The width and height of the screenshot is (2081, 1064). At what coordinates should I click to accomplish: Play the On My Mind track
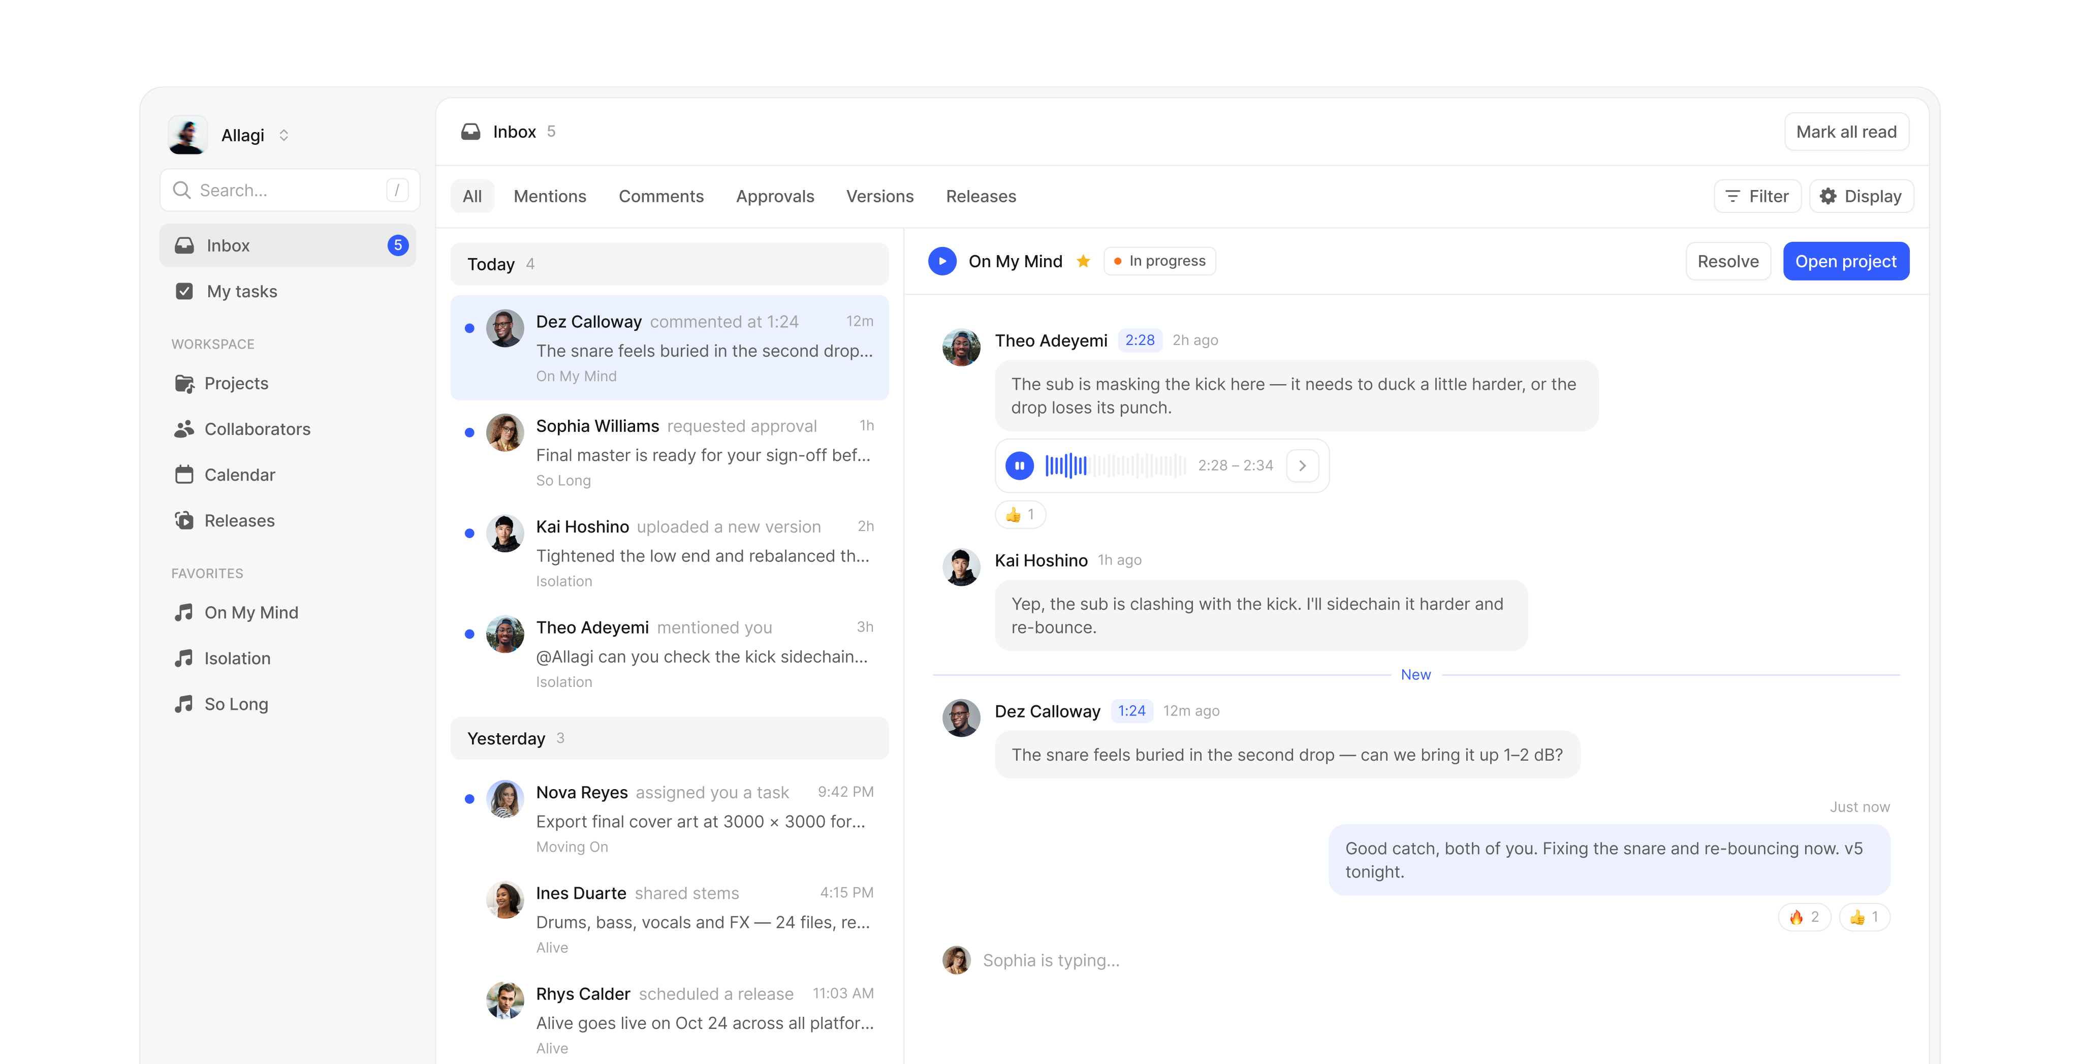(x=942, y=262)
